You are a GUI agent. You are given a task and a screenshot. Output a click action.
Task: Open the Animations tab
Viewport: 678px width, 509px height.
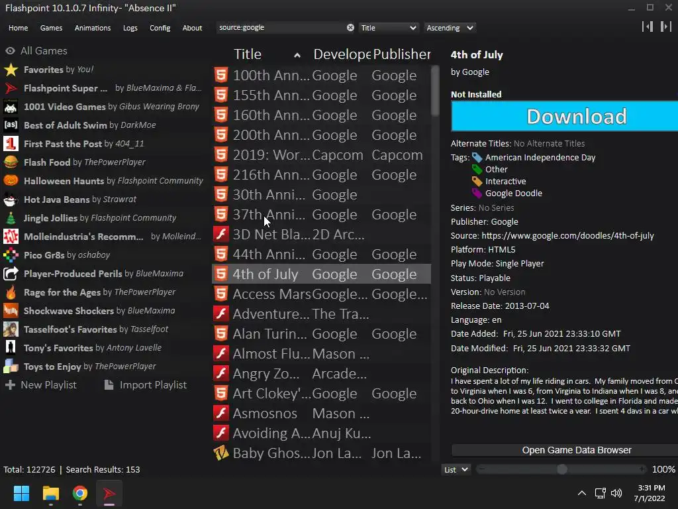click(93, 28)
